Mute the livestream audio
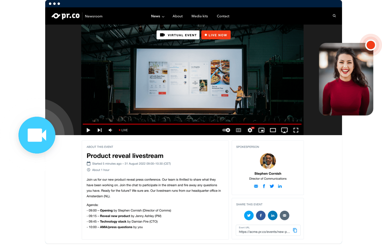This screenshot has width=382, height=246. tap(110, 130)
